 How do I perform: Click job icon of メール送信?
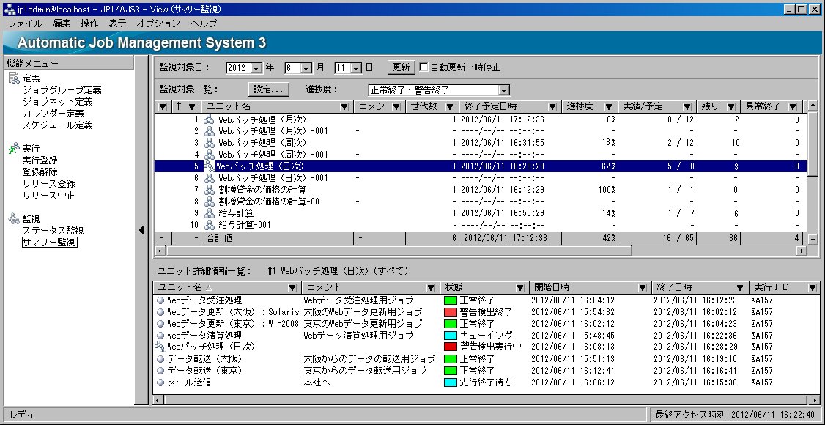coord(160,382)
